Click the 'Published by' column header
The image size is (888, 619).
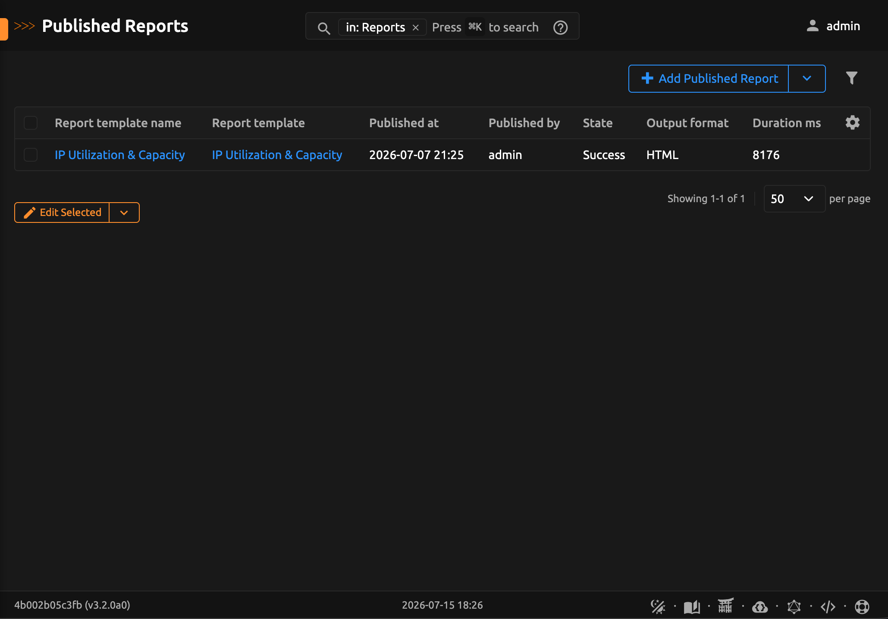click(524, 123)
